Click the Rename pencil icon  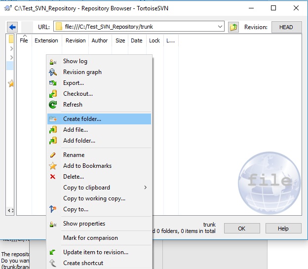tap(53, 155)
